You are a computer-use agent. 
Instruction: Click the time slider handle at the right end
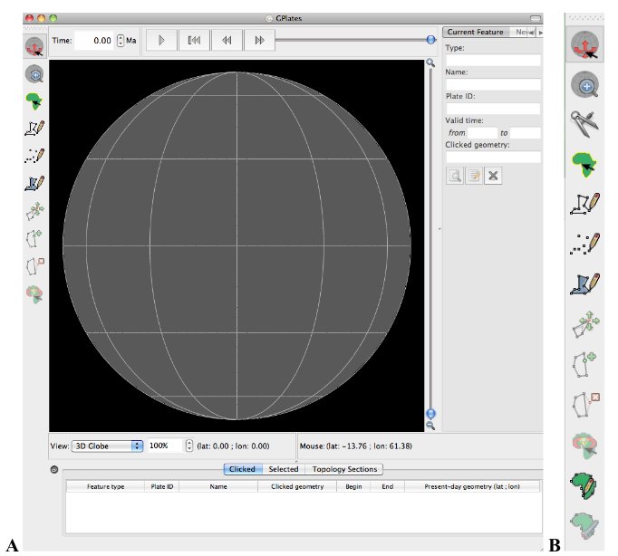(x=431, y=39)
